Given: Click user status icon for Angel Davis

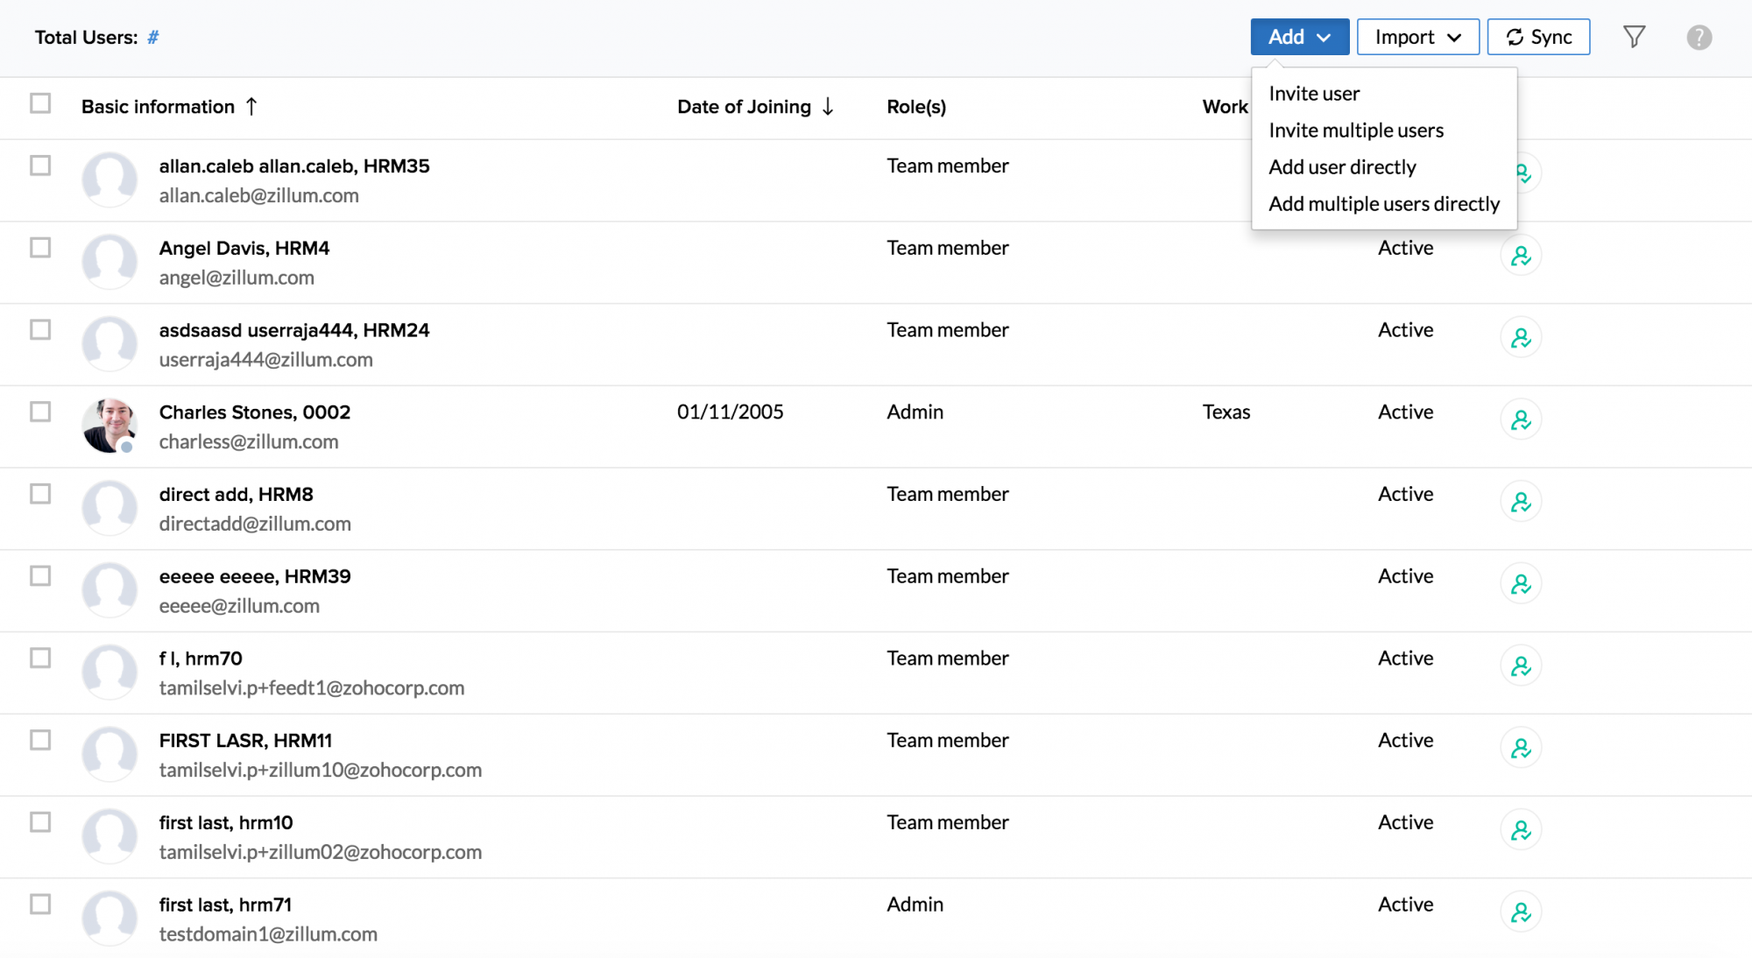Looking at the screenshot, I should point(1521,256).
